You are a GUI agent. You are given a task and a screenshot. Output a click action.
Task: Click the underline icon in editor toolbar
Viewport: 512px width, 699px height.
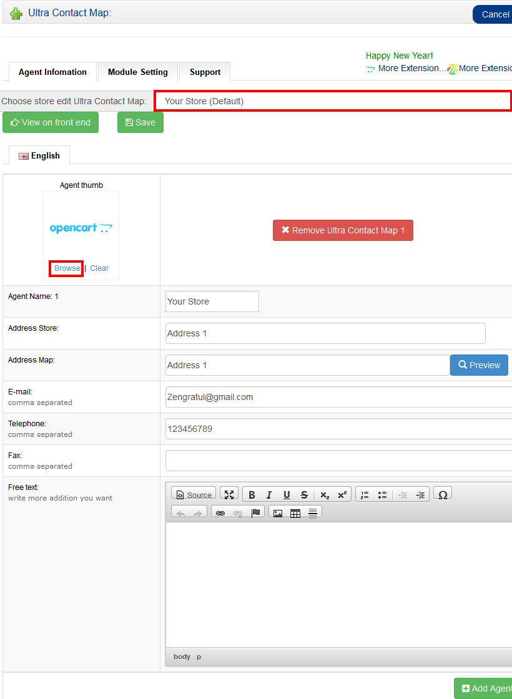pos(287,495)
